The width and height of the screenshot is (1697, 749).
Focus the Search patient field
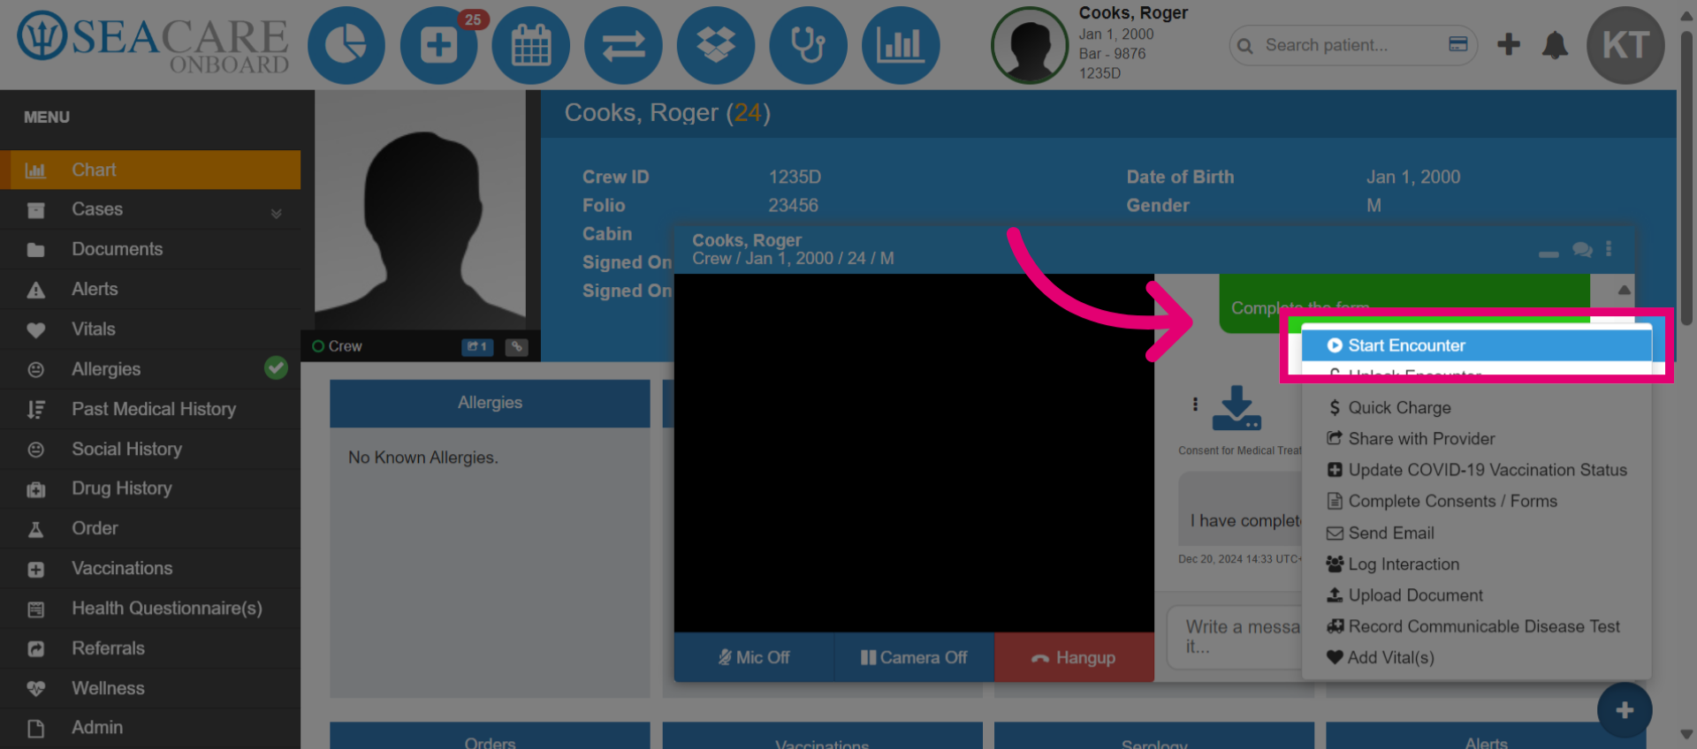(1352, 45)
